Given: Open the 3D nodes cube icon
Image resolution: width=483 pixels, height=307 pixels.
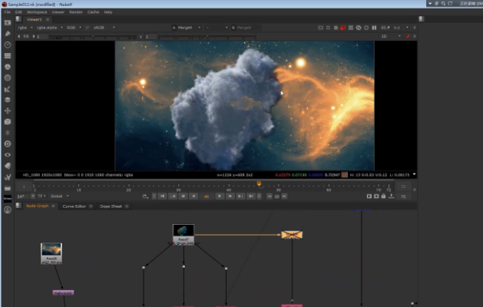Looking at the screenshot, I should (8, 122).
